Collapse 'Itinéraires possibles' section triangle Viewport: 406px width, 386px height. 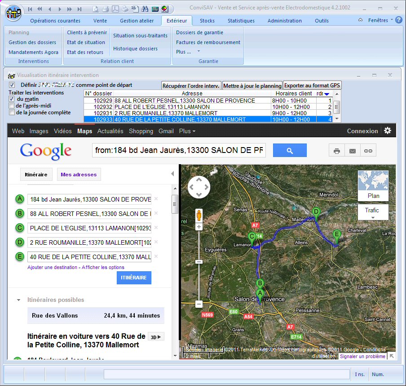pyautogui.click(x=19, y=300)
